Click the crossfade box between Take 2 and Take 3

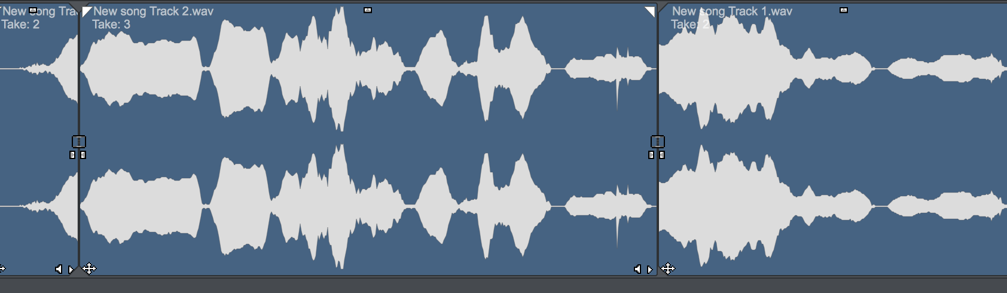(x=79, y=142)
